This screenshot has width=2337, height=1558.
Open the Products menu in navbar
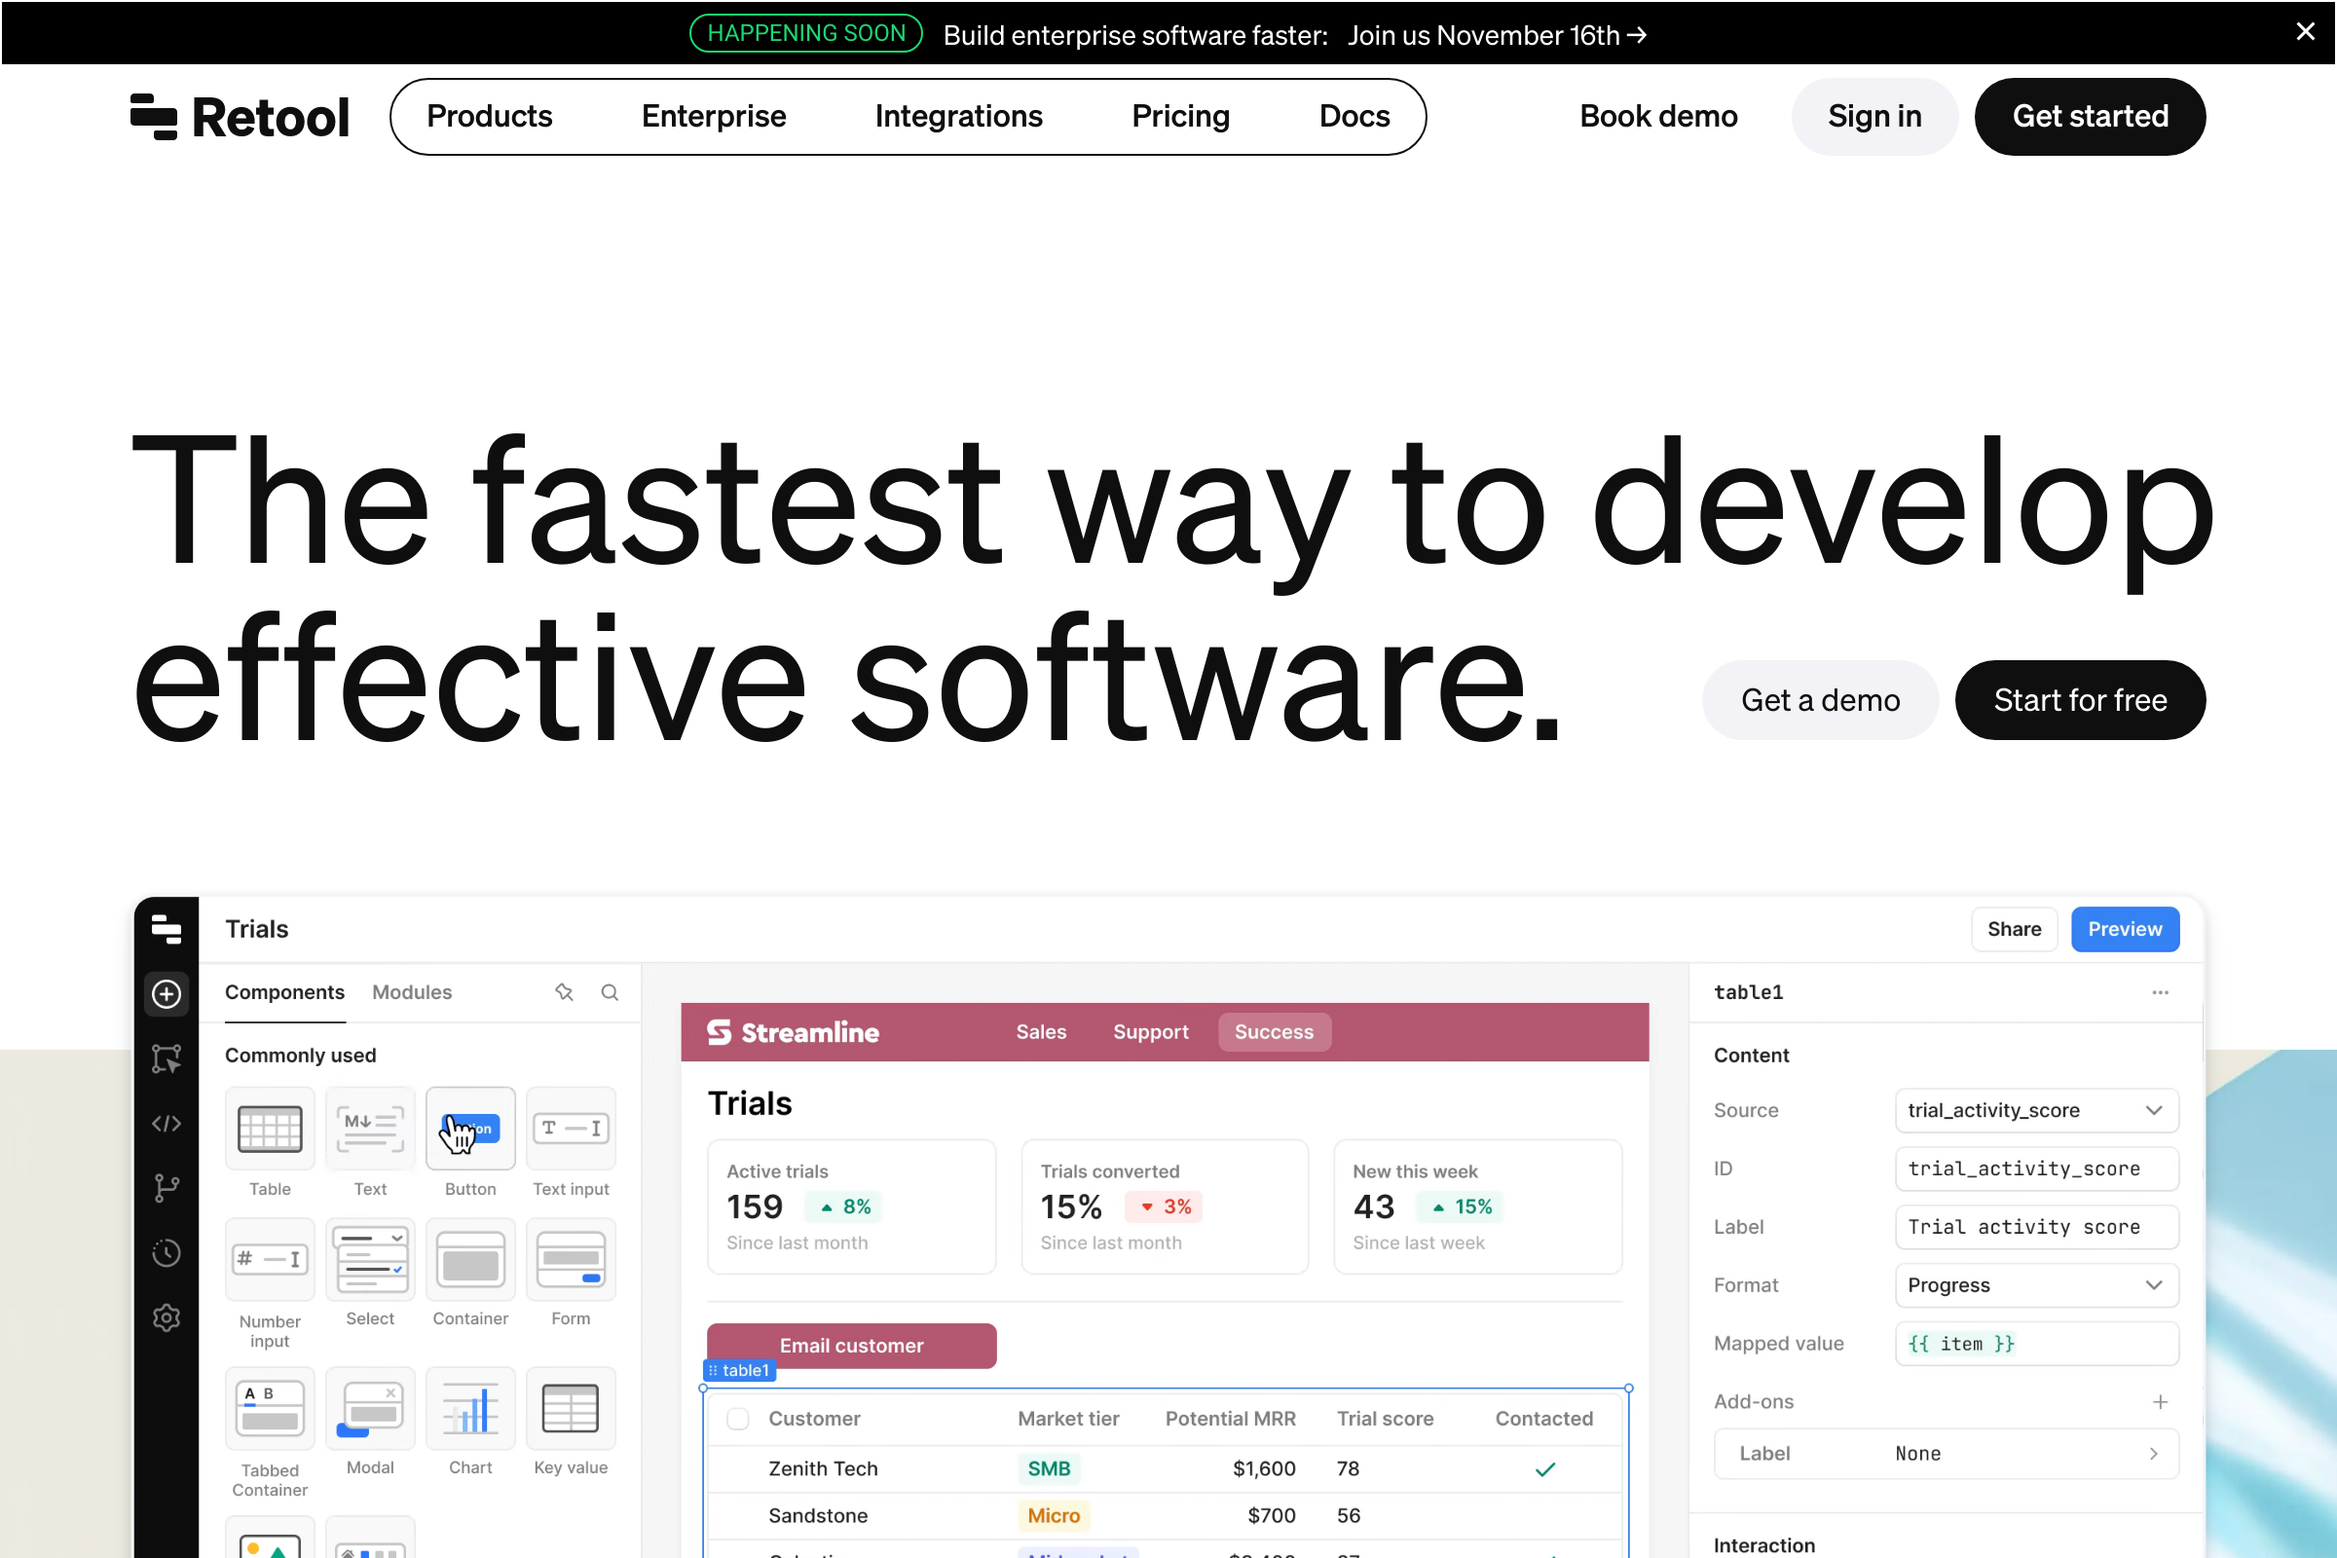click(489, 116)
